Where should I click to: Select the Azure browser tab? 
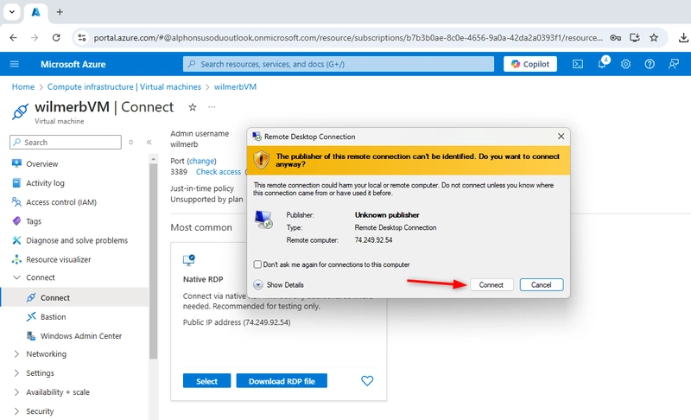click(x=35, y=12)
